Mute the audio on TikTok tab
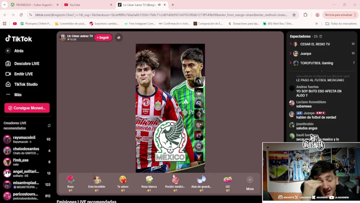The height and width of the screenshot is (203, 360). click(159, 5)
